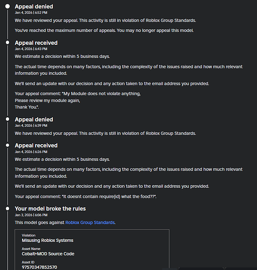Select the timeline dot beside 6:43 PM appeal received

point(8,43)
